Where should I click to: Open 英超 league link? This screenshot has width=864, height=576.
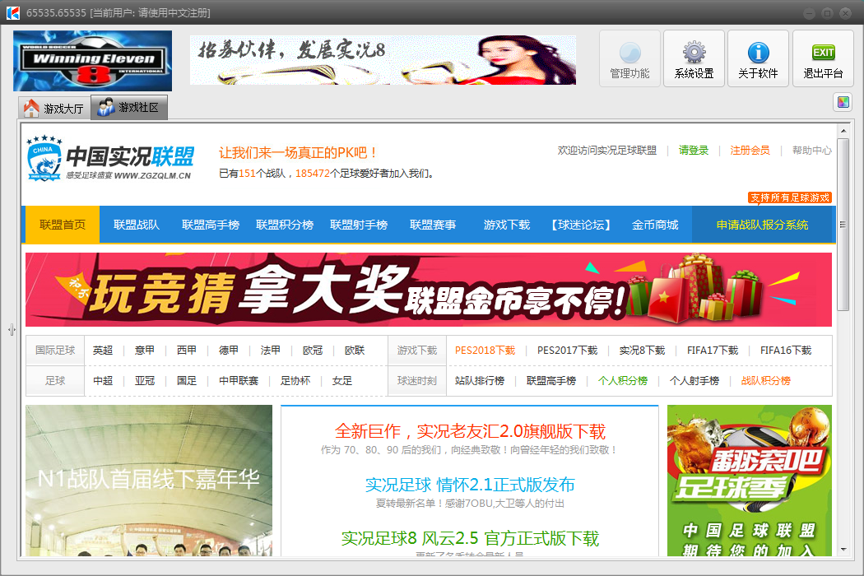(x=103, y=351)
